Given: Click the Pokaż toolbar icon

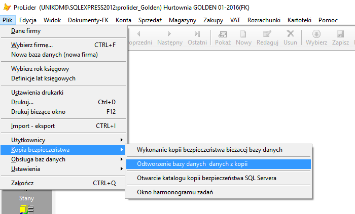Looking at the screenshot, I should 223,34.
